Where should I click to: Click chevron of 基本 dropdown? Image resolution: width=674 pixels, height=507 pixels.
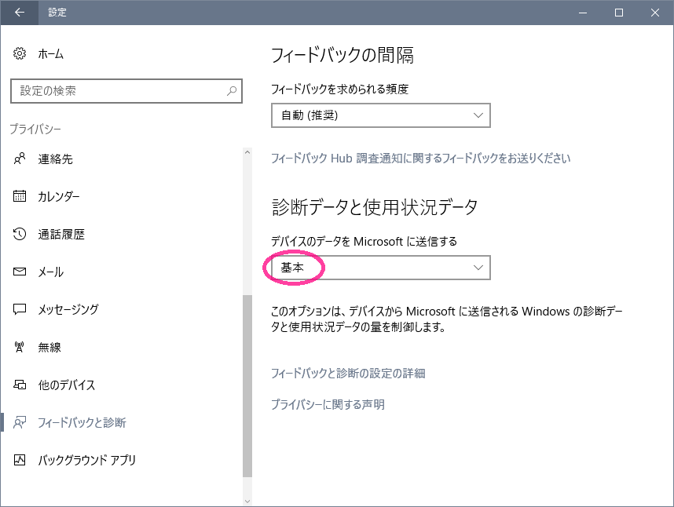click(x=478, y=268)
